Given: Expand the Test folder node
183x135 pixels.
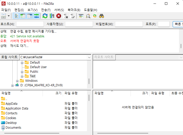Looking at the screenshot, I should [x=22, y=76].
